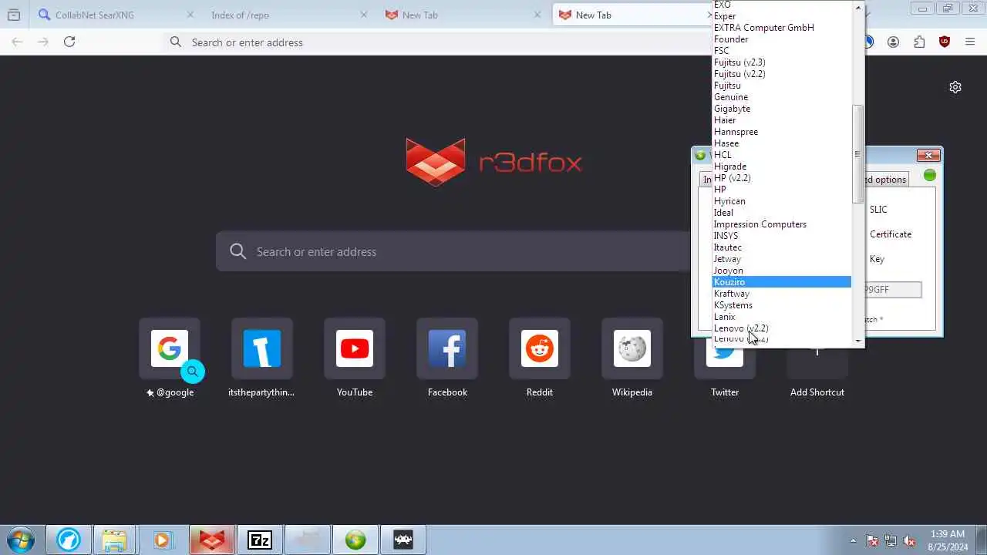Open the Windows Start orb
The image size is (987, 555).
point(21,540)
